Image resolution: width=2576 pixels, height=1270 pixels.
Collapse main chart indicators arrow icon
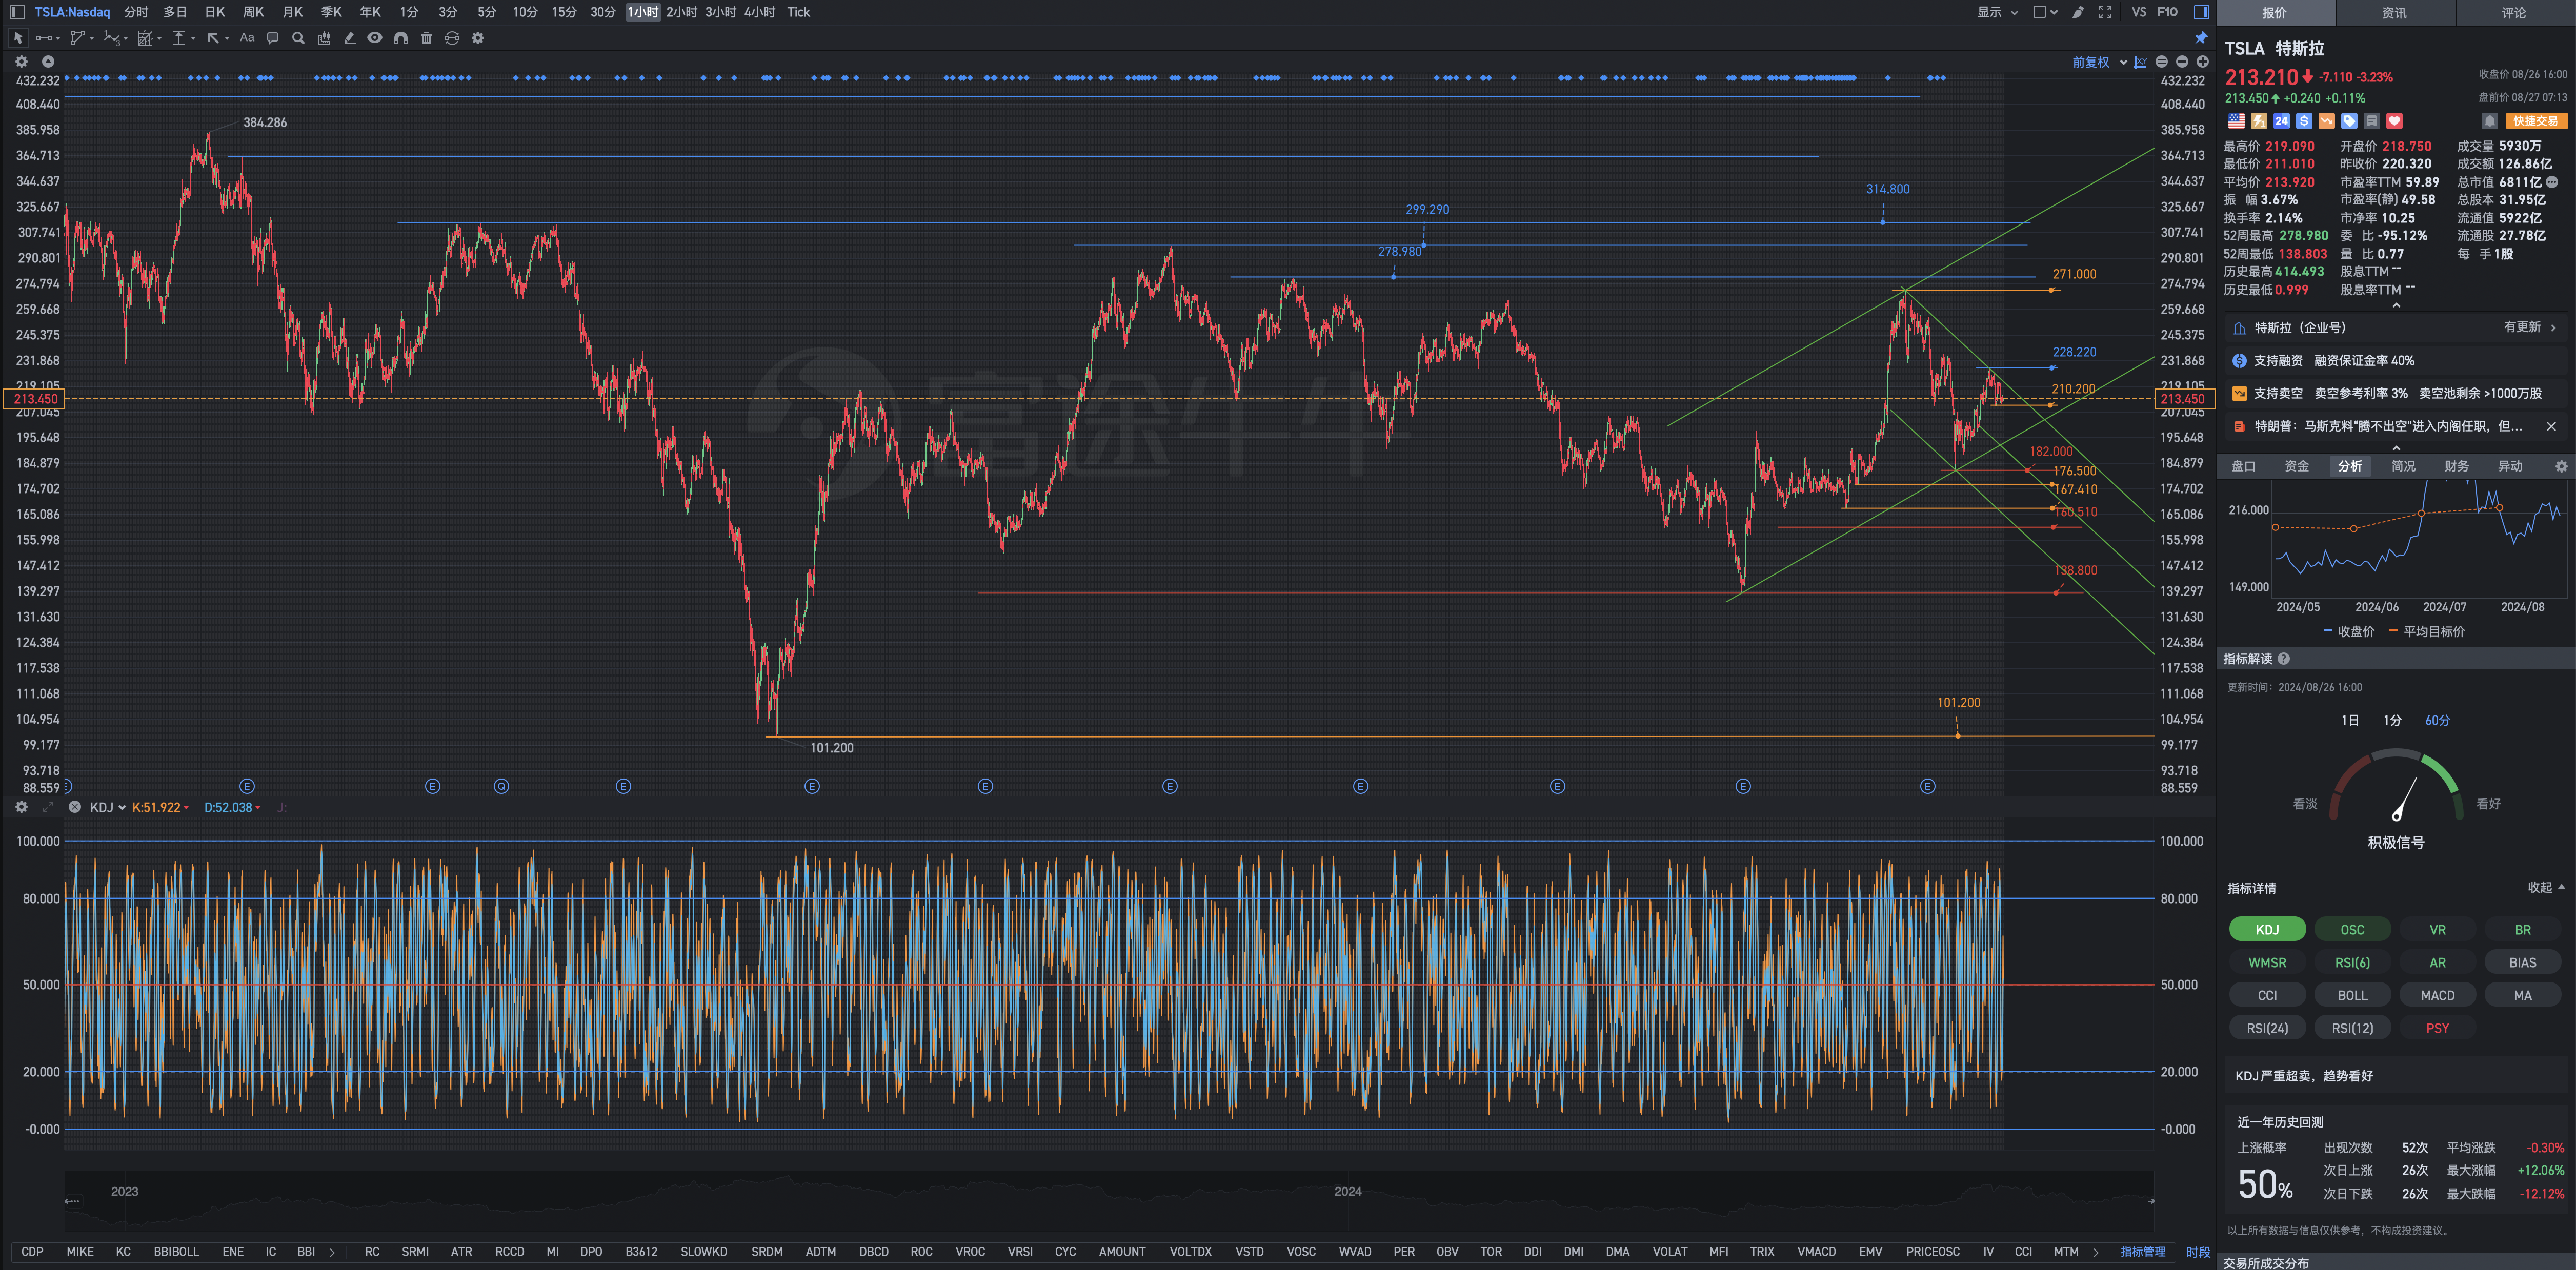pyautogui.click(x=47, y=62)
